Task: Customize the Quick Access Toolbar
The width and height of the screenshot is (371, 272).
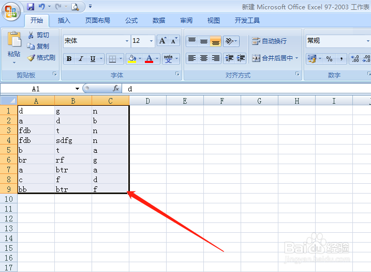Action: (90, 7)
